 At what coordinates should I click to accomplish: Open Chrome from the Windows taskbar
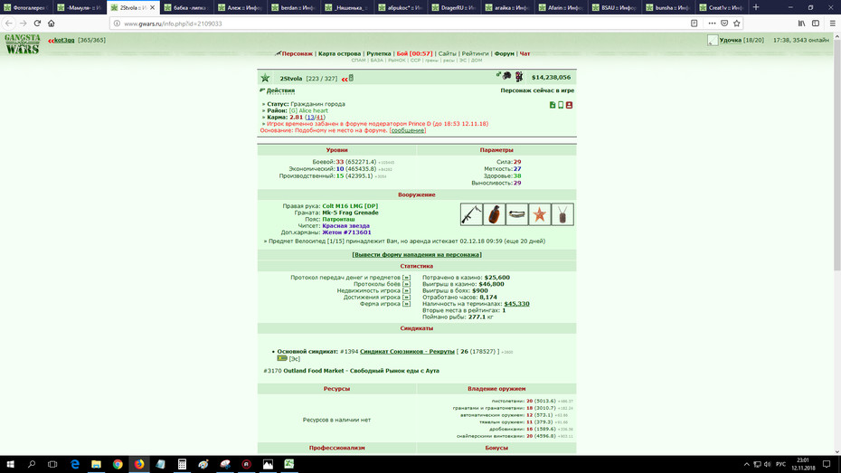[x=118, y=465]
